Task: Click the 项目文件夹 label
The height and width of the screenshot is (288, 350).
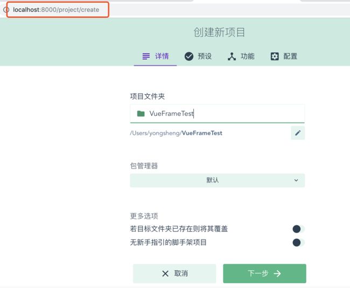Action: (148, 96)
